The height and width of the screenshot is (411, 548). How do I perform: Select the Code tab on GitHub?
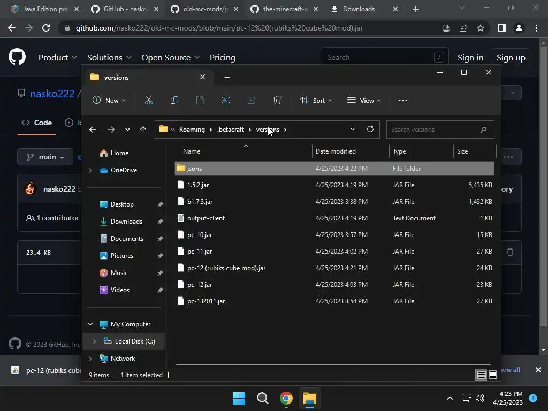37,123
